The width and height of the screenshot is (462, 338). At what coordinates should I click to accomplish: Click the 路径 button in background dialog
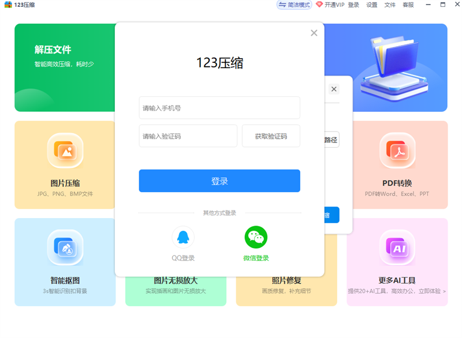(331, 140)
